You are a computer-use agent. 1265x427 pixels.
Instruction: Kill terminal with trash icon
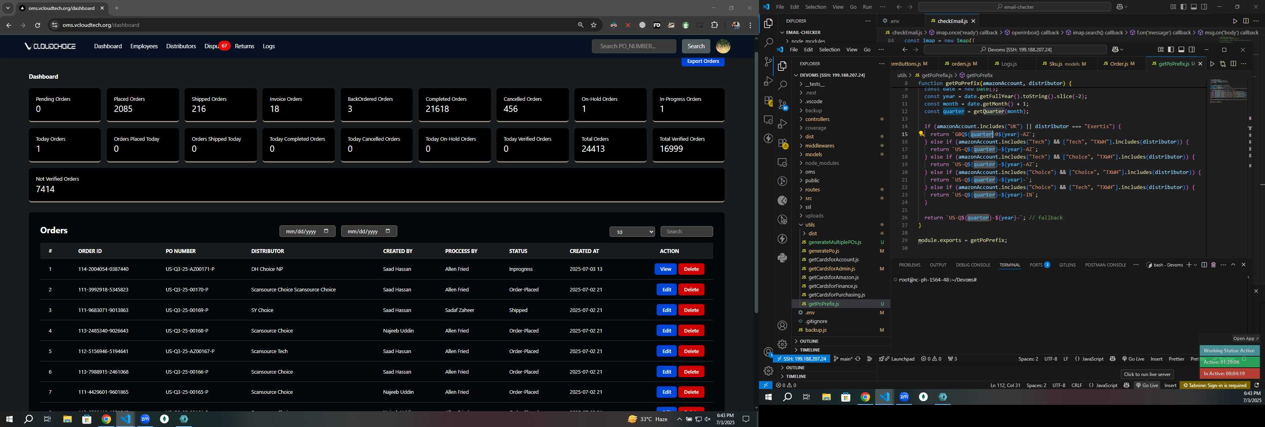click(1214, 265)
